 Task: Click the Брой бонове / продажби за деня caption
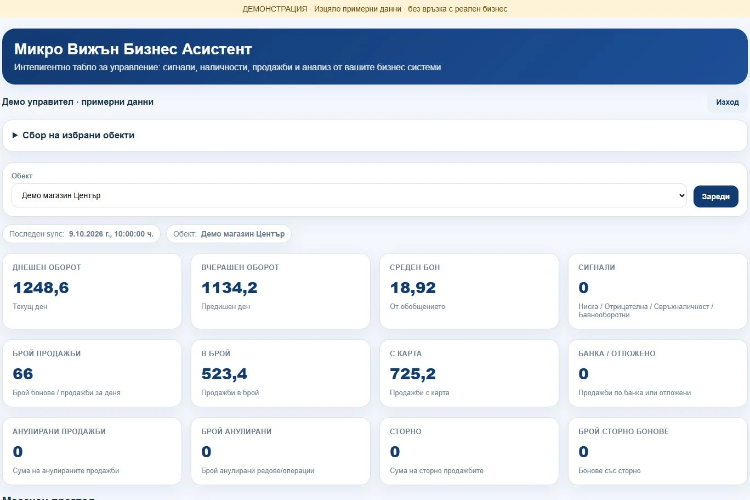(x=66, y=393)
